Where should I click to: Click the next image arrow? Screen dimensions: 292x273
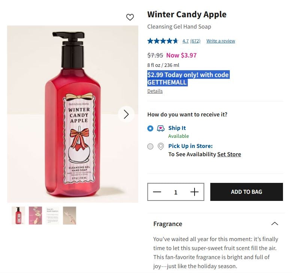click(x=126, y=114)
